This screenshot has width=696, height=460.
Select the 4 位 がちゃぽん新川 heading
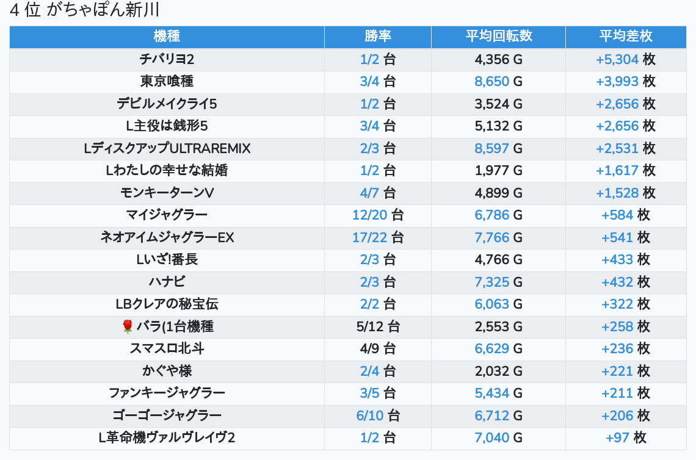click(85, 10)
